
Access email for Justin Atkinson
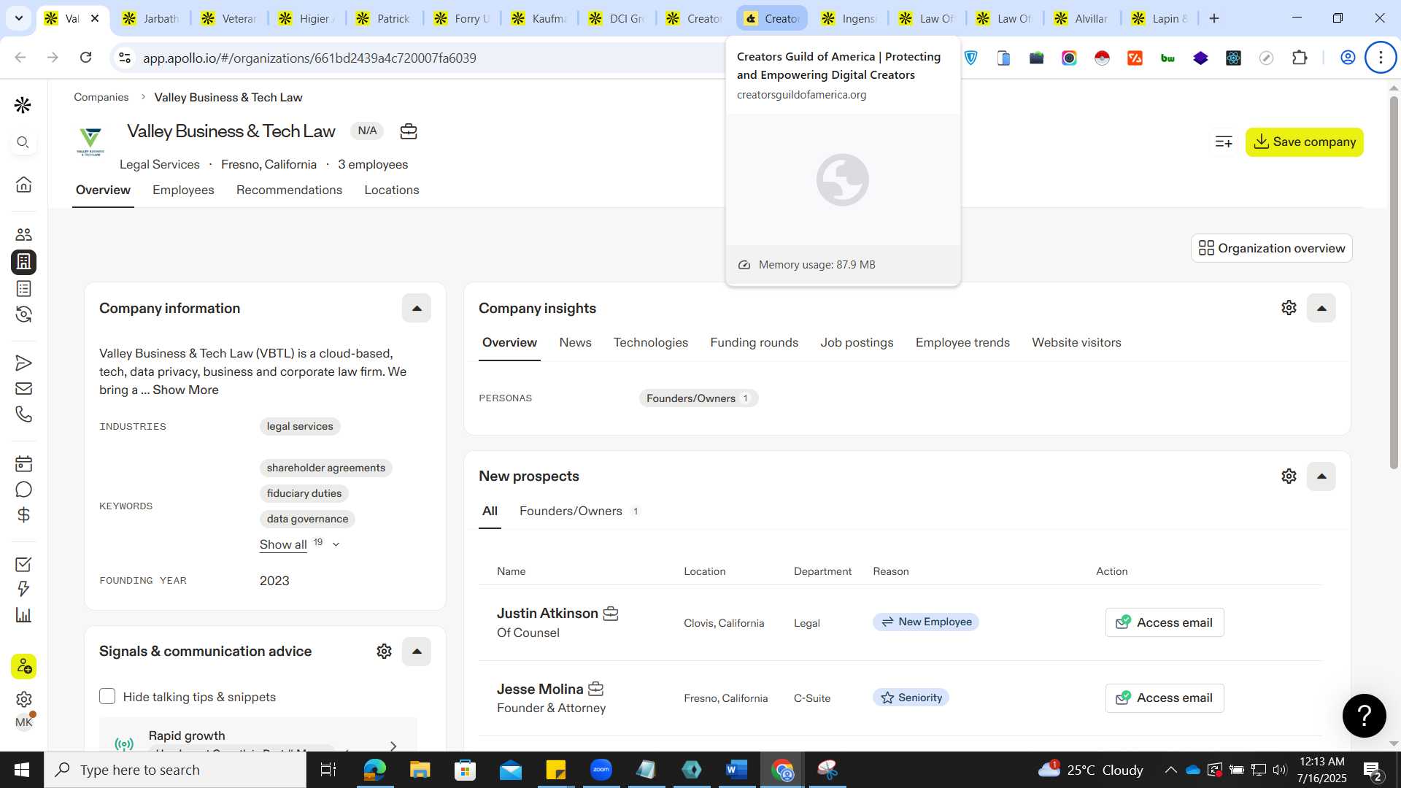tap(1164, 622)
